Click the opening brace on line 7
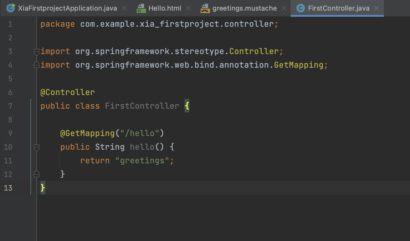This screenshot has height=241, width=410. (187, 106)
